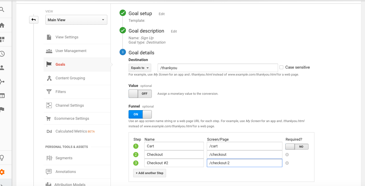Toggle the Value switch currently OFF
Image resolution: width=365 pixels, height=186 pixels.
tap(140, 94)
